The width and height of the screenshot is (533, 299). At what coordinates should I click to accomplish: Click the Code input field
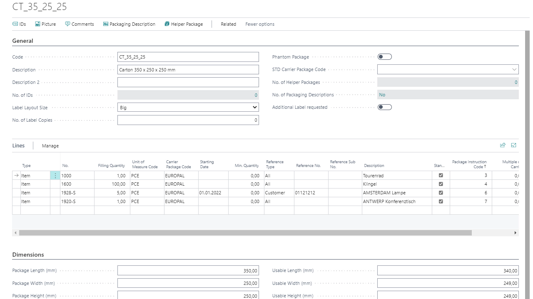[188, 57]
